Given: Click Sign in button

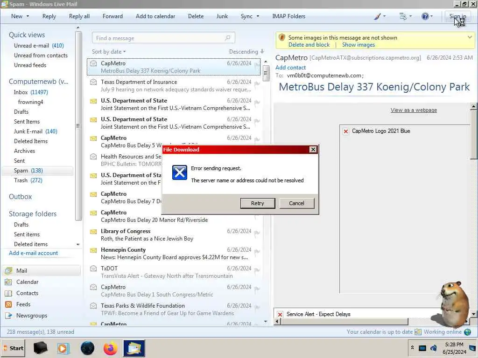Looking at the screenshot, I should coord(457,16).
